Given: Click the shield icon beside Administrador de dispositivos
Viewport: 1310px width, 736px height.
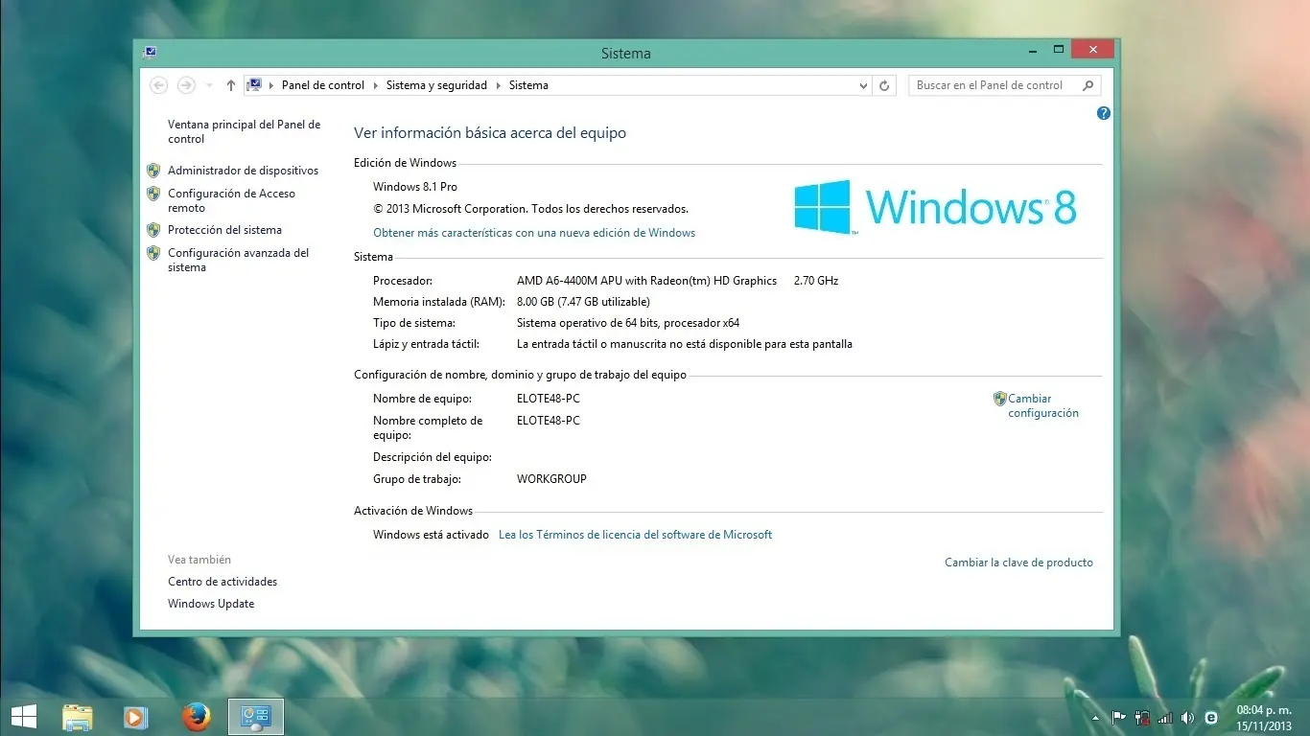Looking at the screenshot, I should coord(153,171).
